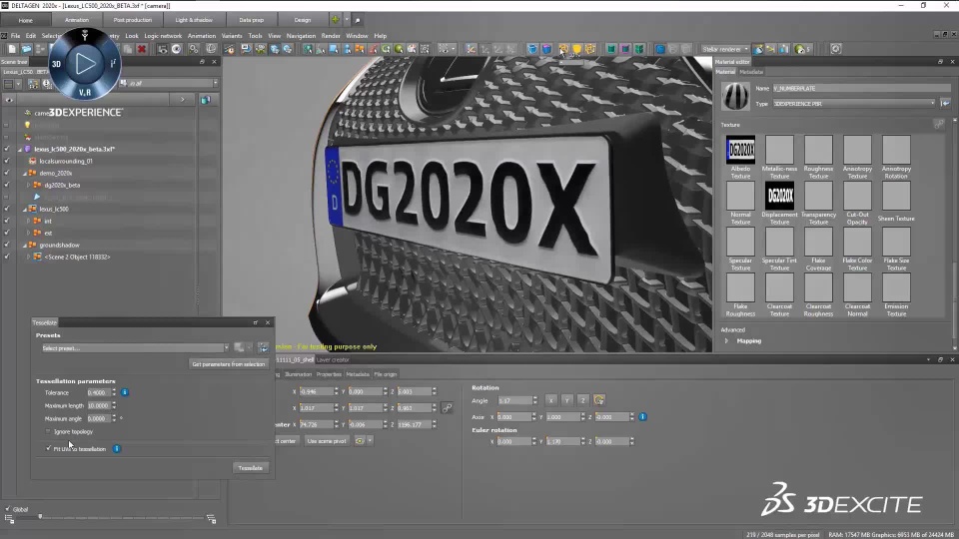The image size is (959, 539).
Task: Click the Tolerance info icon
Action: [x=124, y=392]
